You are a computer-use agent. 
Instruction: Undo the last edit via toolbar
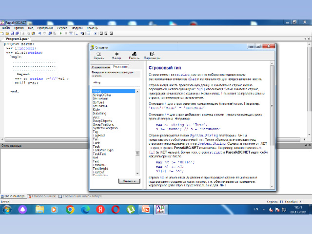point(39,34)
